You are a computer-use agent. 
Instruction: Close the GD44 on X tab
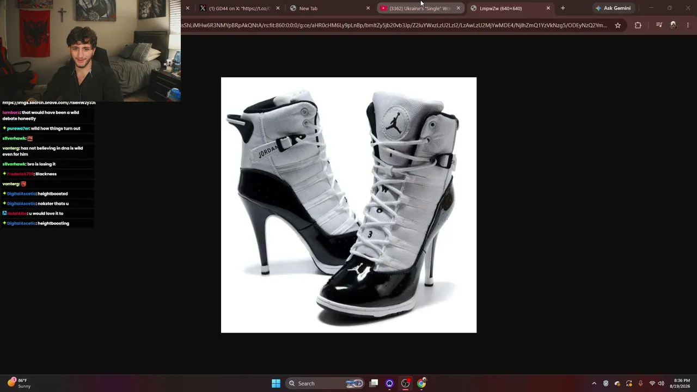click(x=278, y=8)
